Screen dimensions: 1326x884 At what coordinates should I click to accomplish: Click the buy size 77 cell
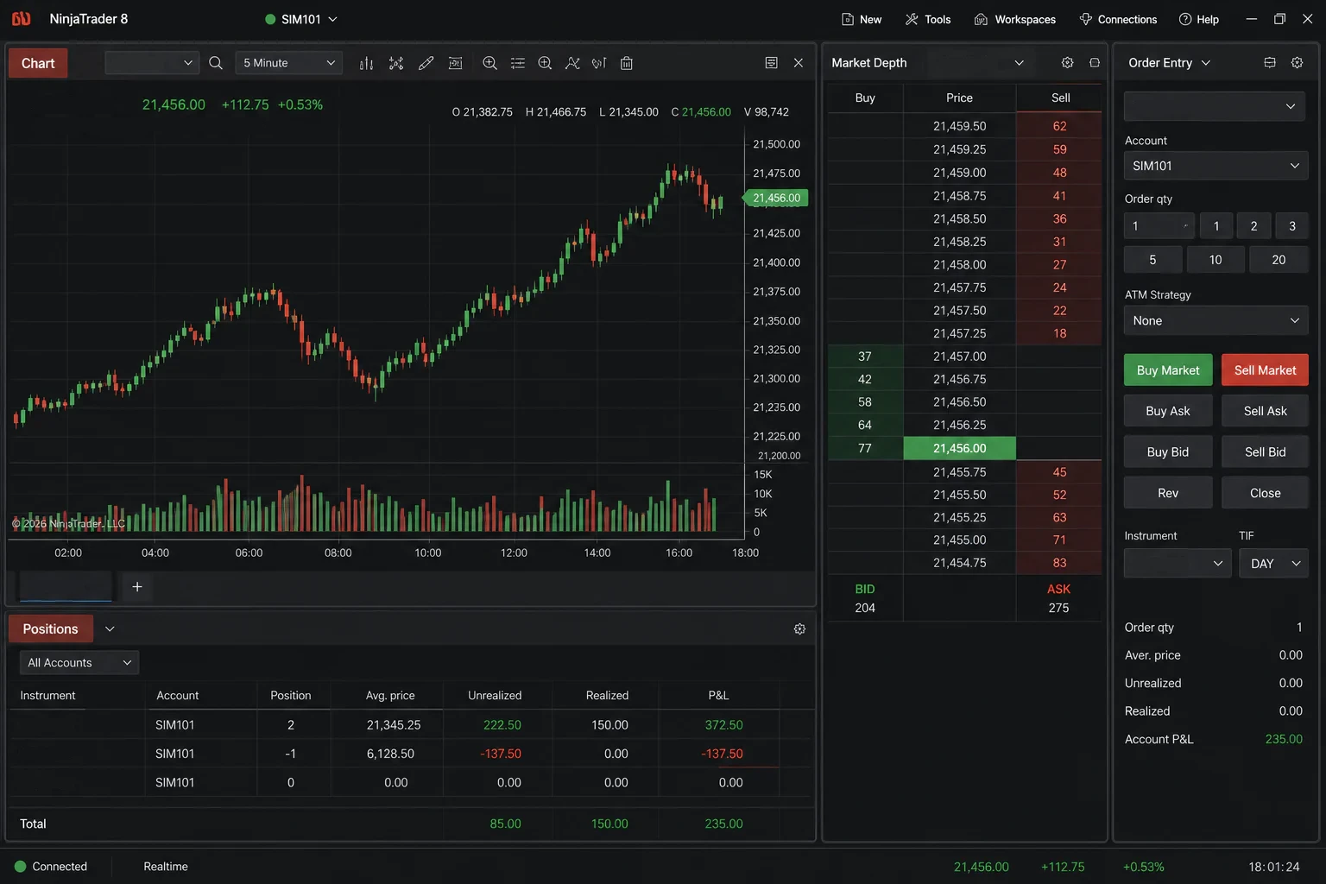[865, 448]
